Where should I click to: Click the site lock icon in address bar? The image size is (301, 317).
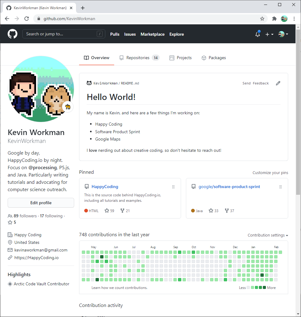tap(39, 19)
